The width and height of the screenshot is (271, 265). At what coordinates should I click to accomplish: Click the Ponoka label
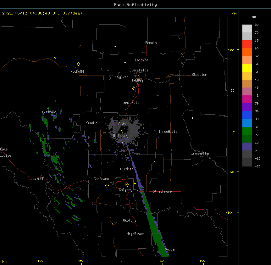[x=151, y=43]
